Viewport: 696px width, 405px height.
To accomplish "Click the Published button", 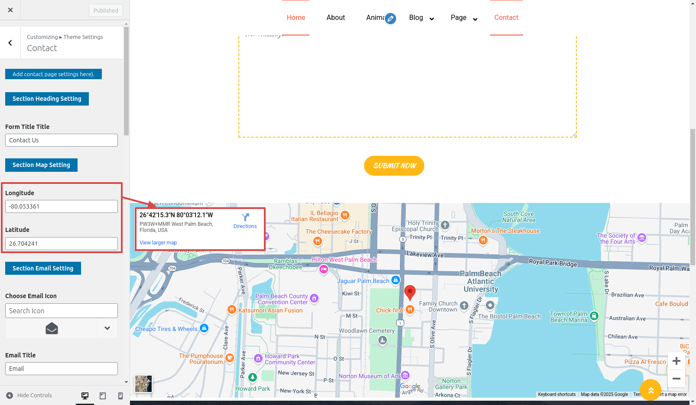I will tap(106, 10).
